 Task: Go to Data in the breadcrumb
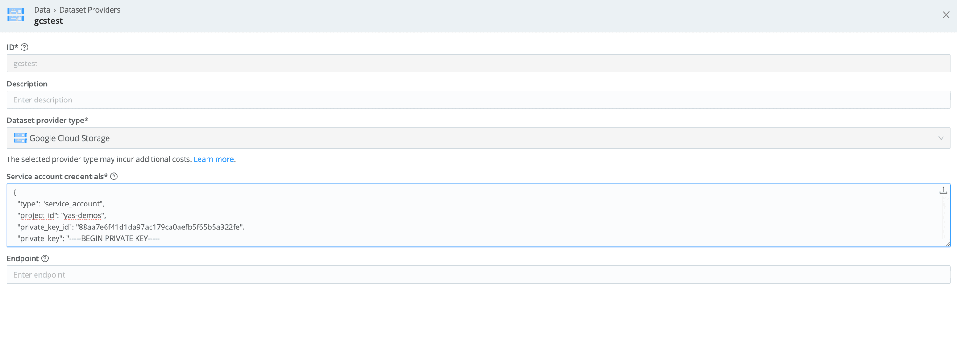[42, 10]
